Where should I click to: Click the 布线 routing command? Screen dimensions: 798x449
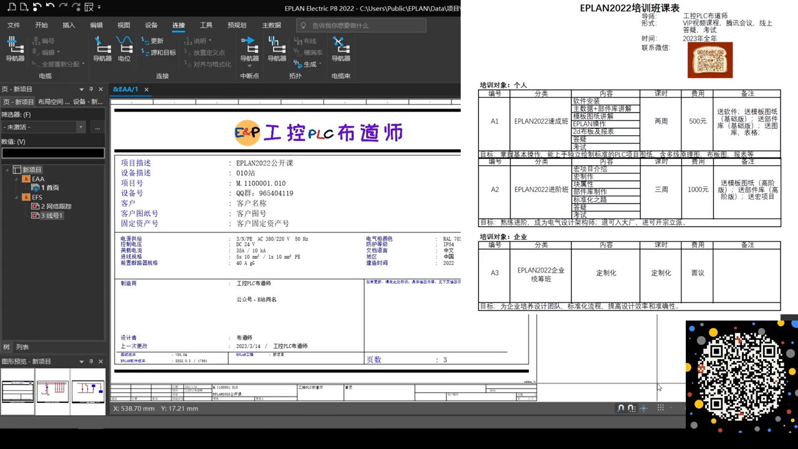pos(305,41)
